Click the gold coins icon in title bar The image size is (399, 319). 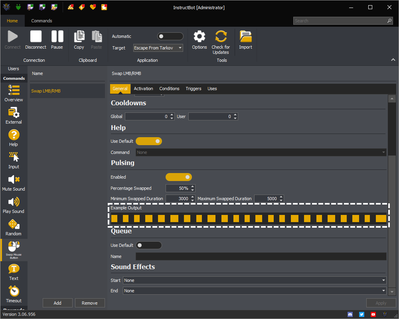(71, 7)
